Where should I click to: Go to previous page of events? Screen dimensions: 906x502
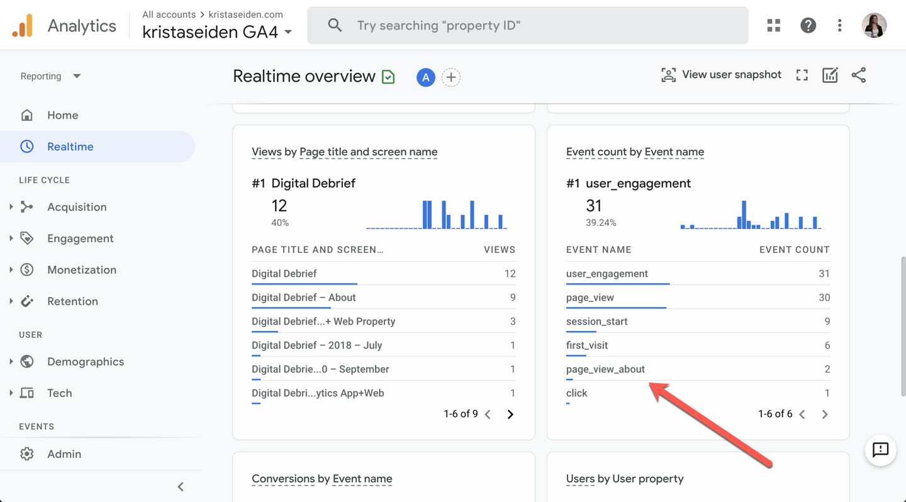[x=802, y=414]
